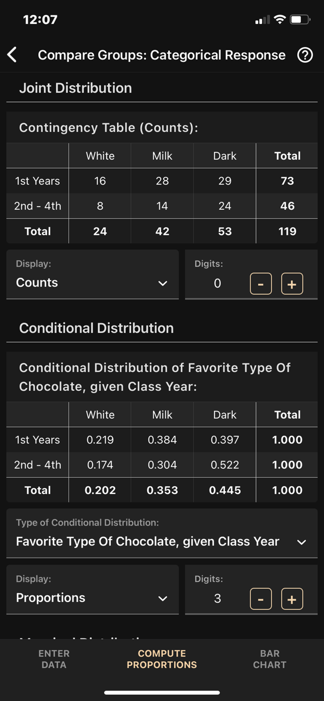Tap the 2nd - 4th Dark proportion 0.522
The image size is (324, 701).
pos(224,465)
